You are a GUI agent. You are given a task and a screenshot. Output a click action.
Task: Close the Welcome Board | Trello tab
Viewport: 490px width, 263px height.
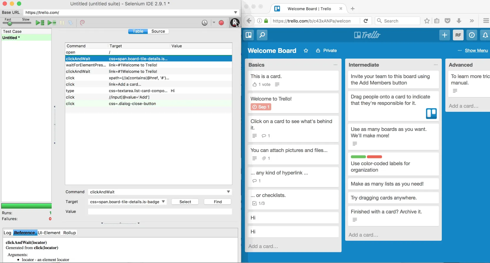coord(341,9)
